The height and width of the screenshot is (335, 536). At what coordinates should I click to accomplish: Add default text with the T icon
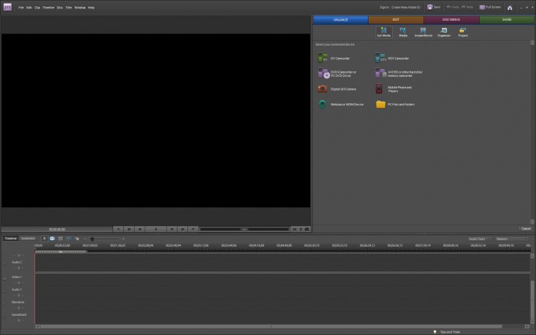301,230
